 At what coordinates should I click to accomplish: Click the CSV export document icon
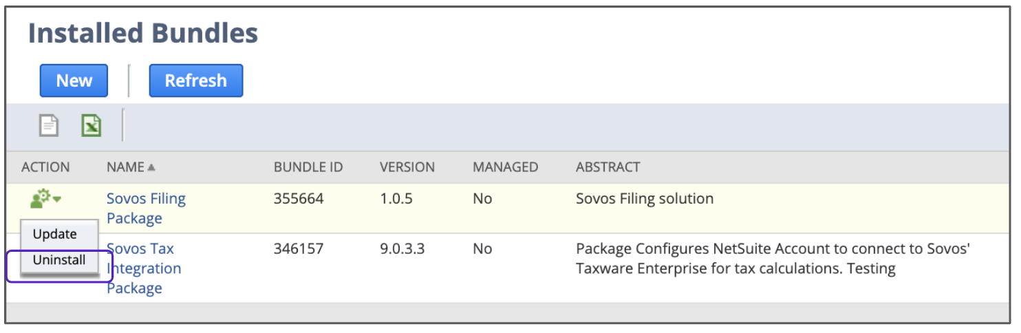pyautogui.click(x=48, y=125)
